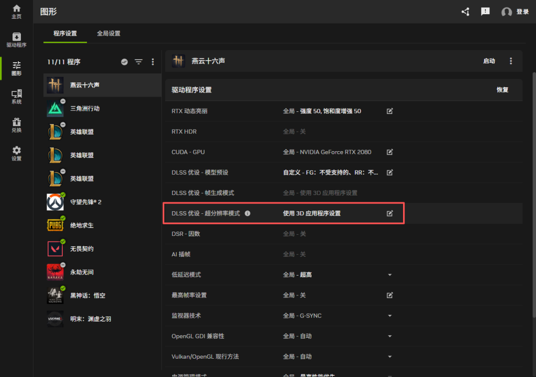The height and width of the screenshot is (377, 536).
Task: Open filter icon above program list
Action: point(138,62)
